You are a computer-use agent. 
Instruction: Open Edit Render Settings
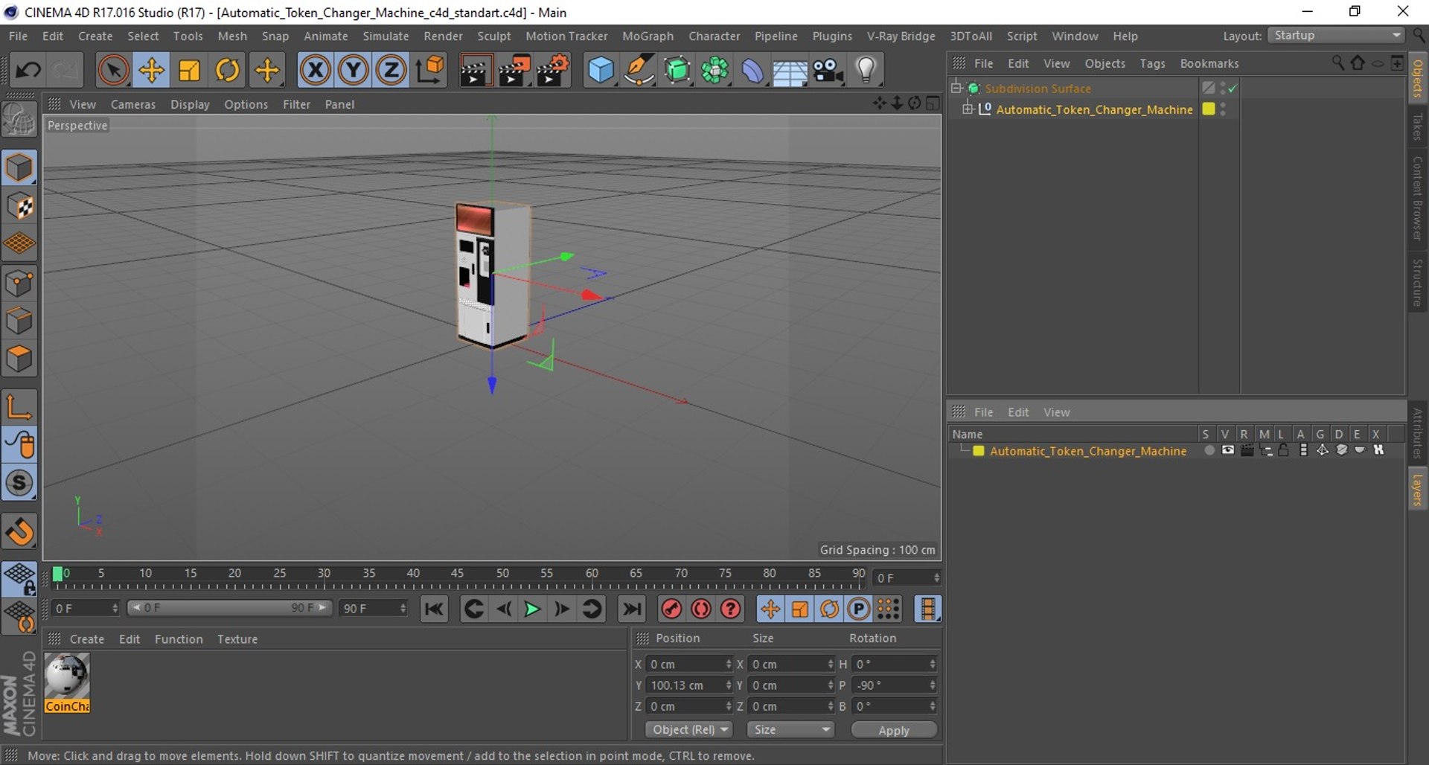(x=554, y=71)
